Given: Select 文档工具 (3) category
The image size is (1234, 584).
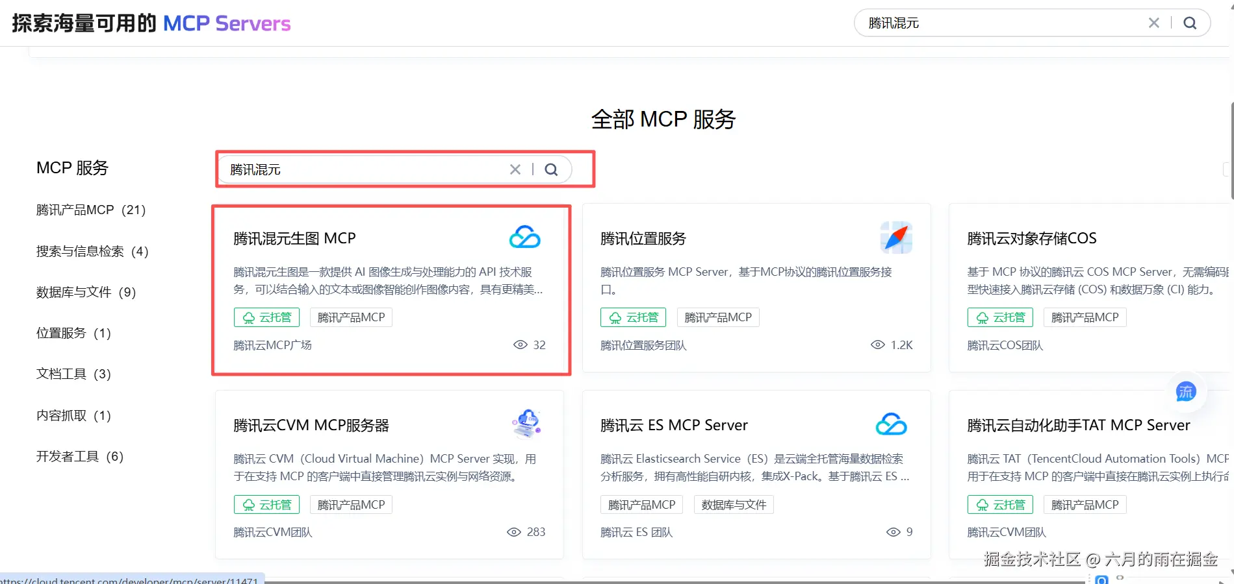Looking at the screenshot, I should [74, 374].
